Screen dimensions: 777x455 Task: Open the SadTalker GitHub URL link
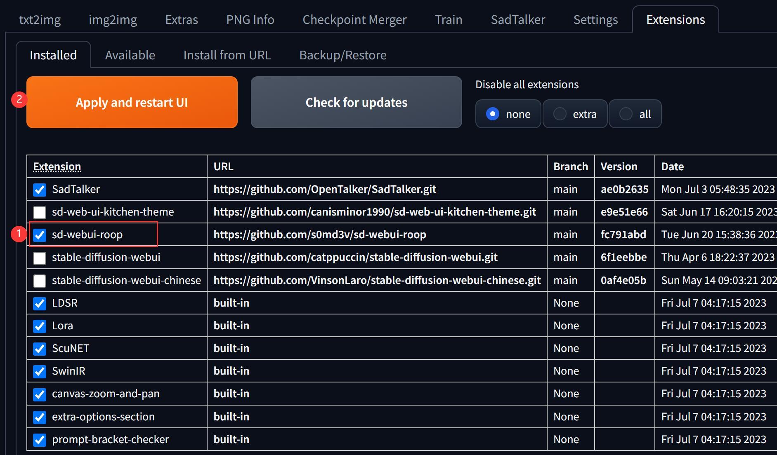[325, 189]
